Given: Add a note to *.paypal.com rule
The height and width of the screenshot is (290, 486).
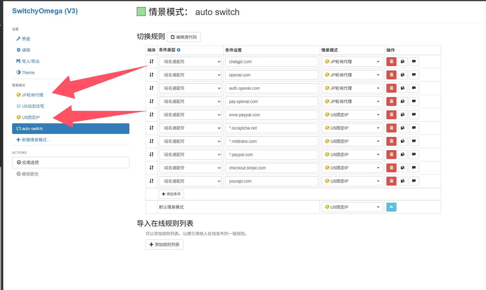Looking at the screenshot, I should (414, 155).
